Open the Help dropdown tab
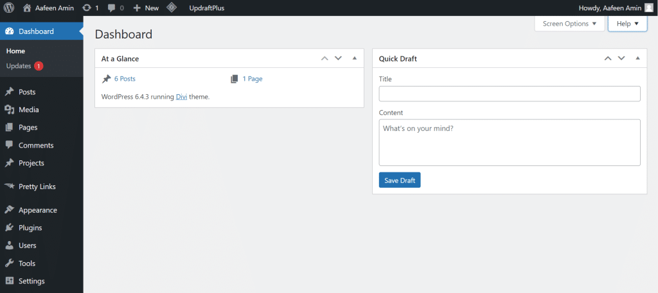658x293 pixels. [x=627, y=24]
